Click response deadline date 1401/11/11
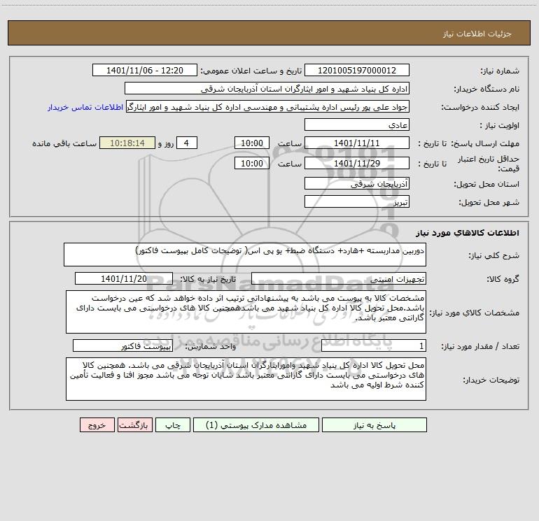This screenshot has height=521, width=539. click(357, 143)
